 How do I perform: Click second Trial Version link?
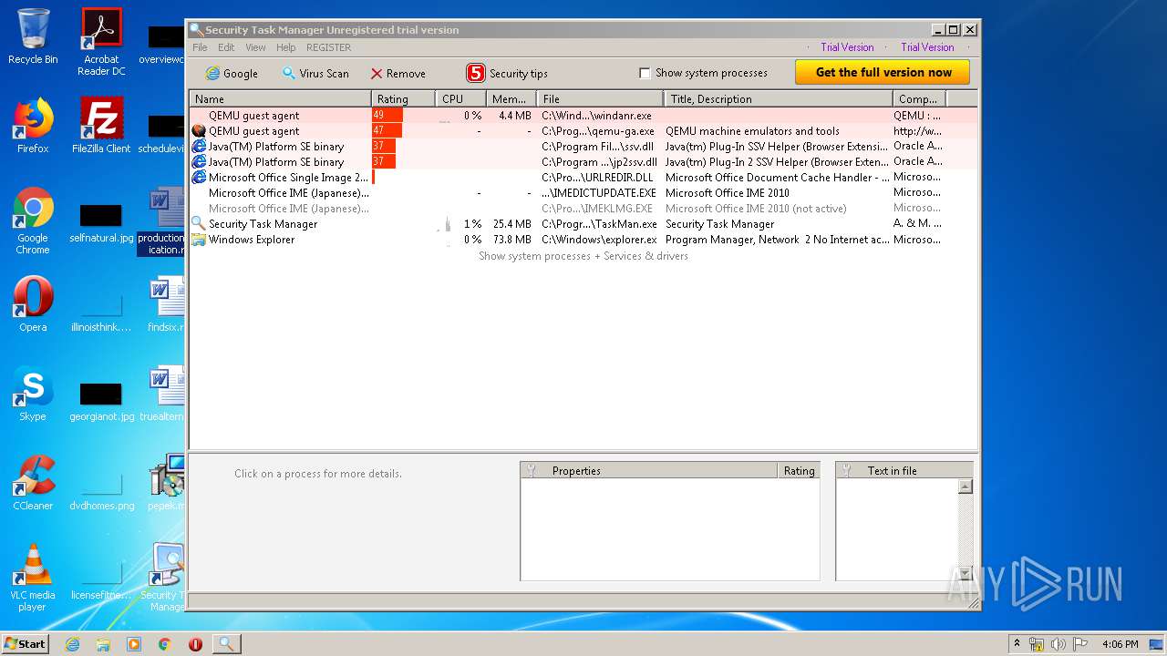pyautogui.click(x=927, y=47)
